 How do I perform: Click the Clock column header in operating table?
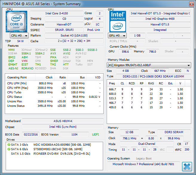coord(45,77)
